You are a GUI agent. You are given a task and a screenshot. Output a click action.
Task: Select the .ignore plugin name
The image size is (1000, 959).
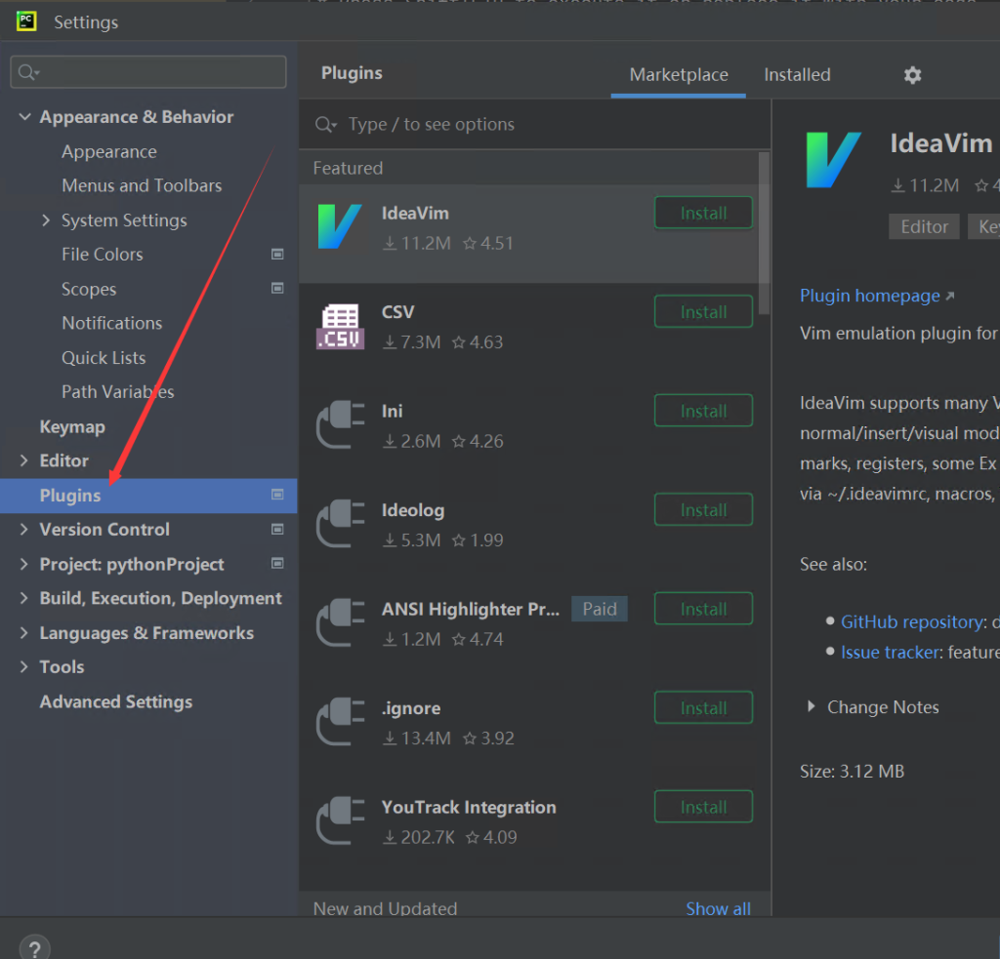pyautogui.click(x=411, y=708)
